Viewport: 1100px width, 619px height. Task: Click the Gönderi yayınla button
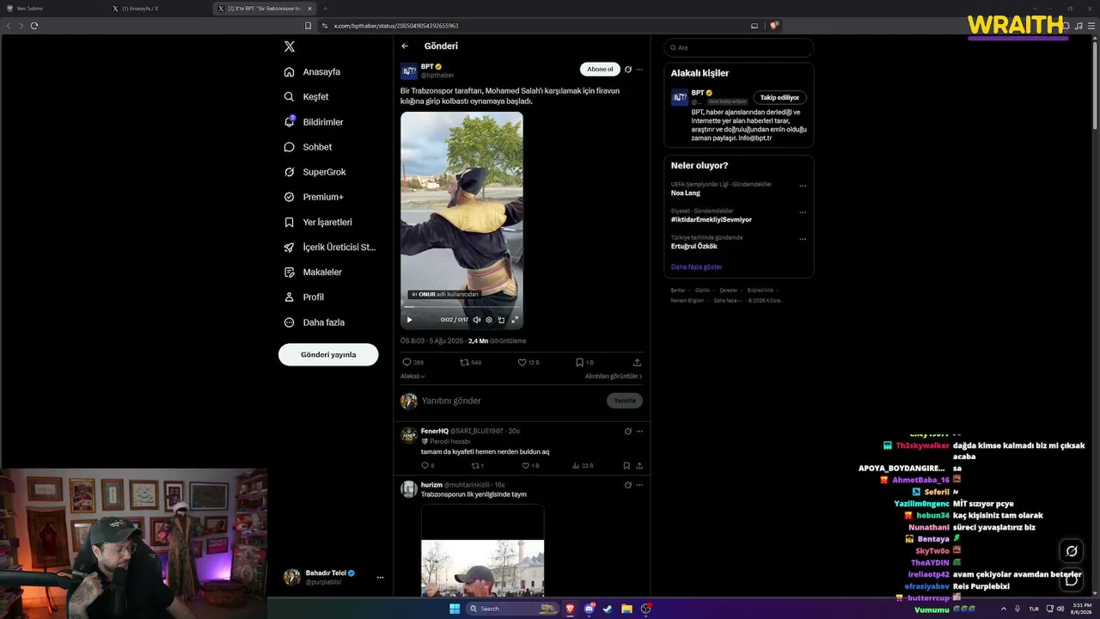click(x=328, y=354)
